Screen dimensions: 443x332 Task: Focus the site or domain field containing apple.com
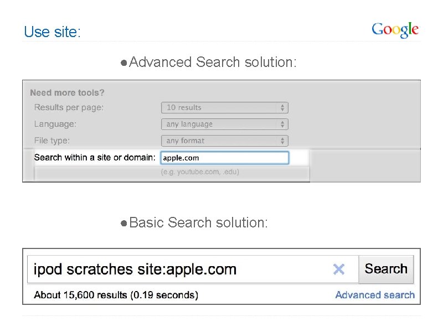pyautogui.click(x=224, y=158)
